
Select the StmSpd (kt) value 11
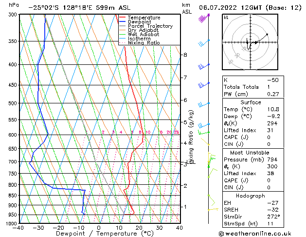click(270, 224)
